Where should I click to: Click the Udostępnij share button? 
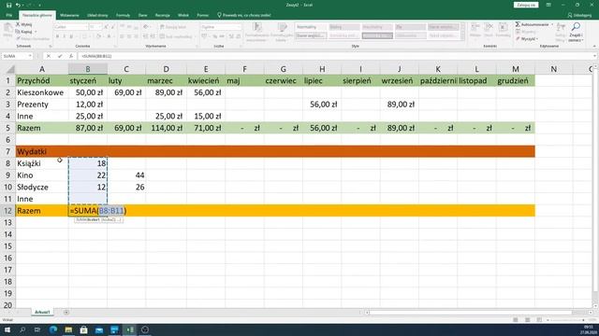[x=579, y=15]
